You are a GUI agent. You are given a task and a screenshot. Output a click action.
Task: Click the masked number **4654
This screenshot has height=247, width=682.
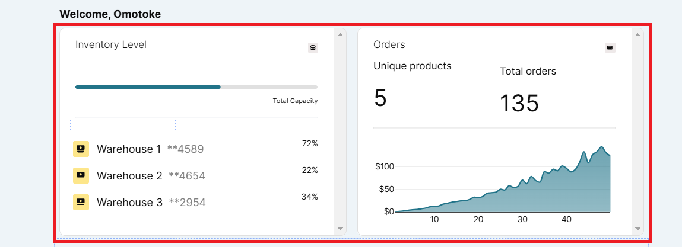click(x=186, y=176)
